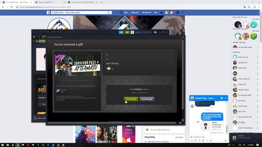
Task: Open the Steam menu in Steam window
Action: (35, 32)
